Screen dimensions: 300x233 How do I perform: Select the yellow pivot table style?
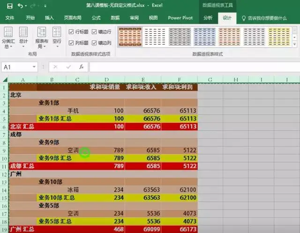pyautogui.click(x=279, y=37)
